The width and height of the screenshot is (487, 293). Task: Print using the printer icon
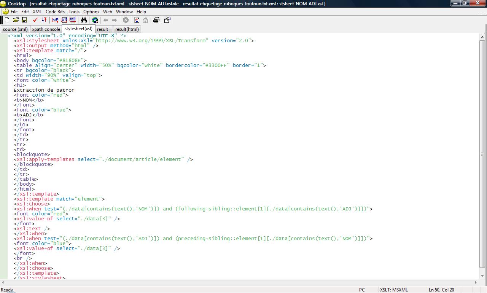(x=156, y=20)
